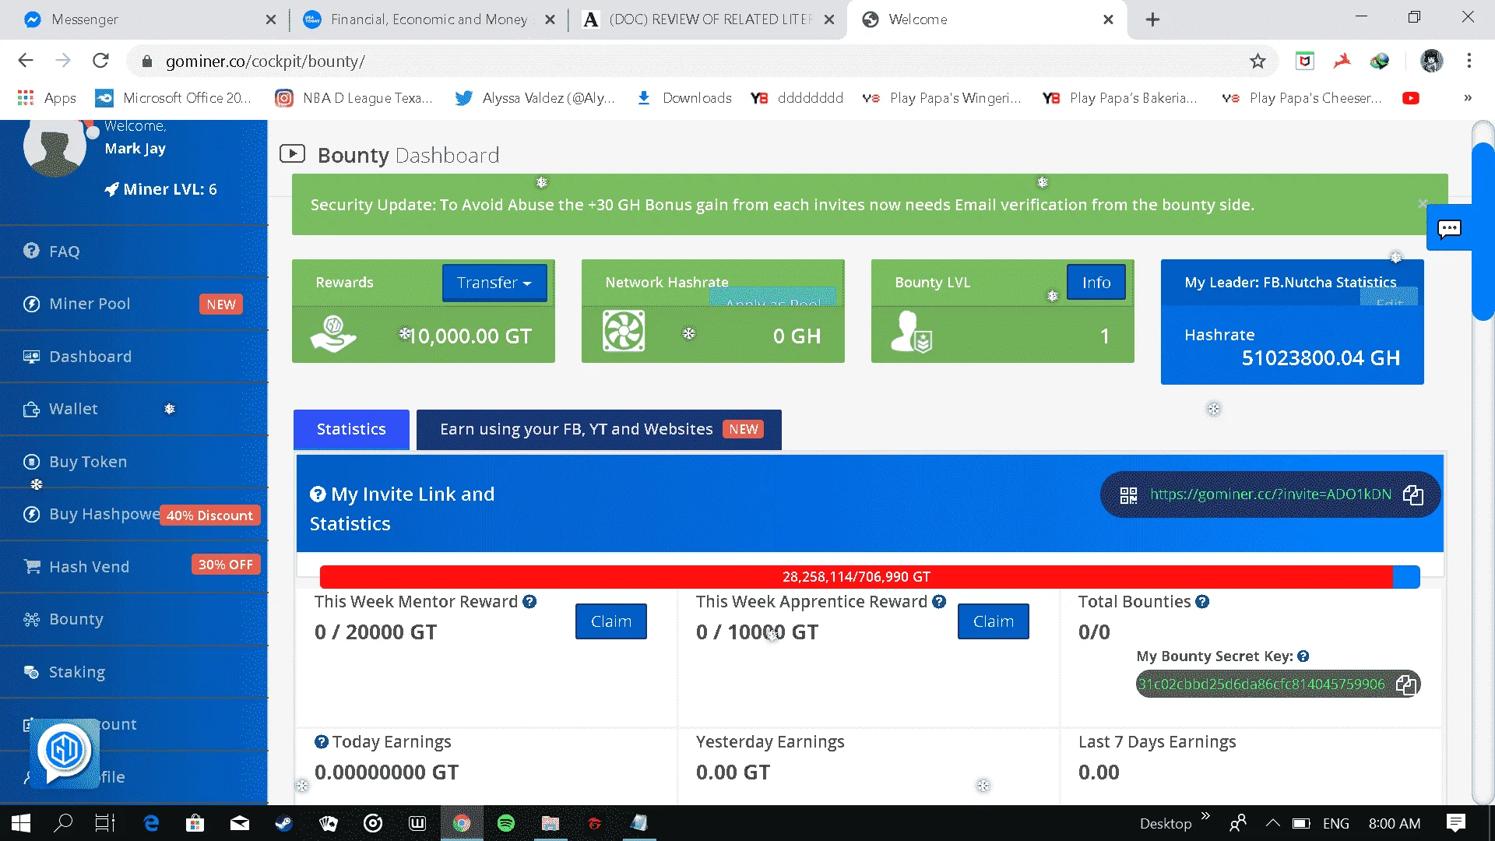
Task: Open the YouTube bookmark icon
Action: pos(1410,98)
